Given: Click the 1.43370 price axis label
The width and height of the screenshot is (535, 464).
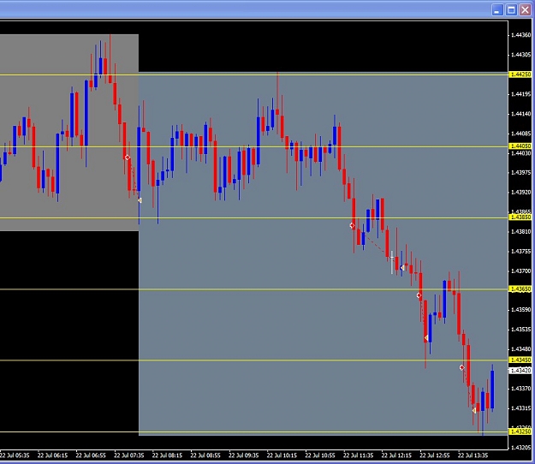Looking at the screenshot, I should pos(520,389).
